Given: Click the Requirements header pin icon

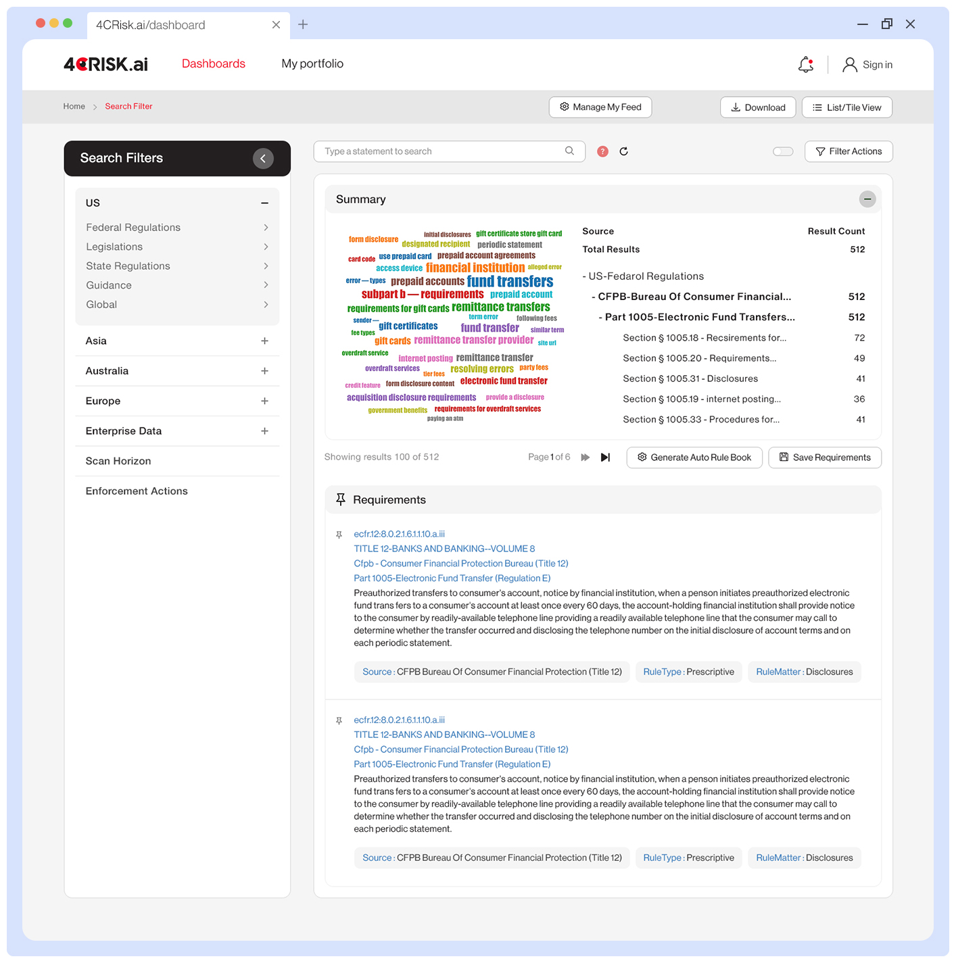Looking at the screenshot, I should 341,499.
